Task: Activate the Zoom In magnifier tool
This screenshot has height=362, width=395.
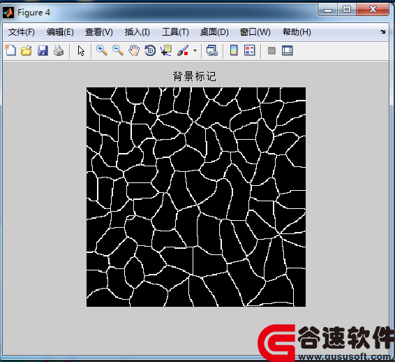Action: (x=102, y=51)
